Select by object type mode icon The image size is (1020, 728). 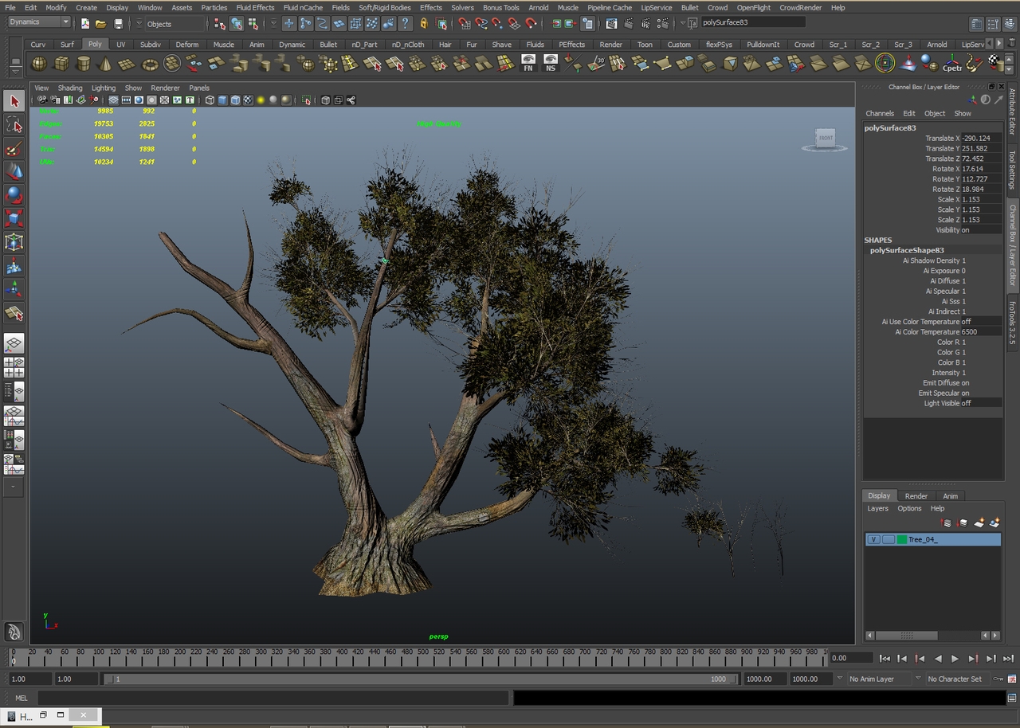[237, 24]
